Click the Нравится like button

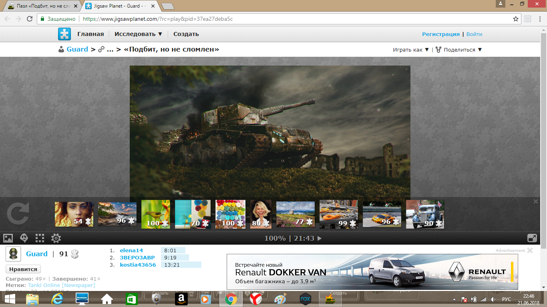23,269
